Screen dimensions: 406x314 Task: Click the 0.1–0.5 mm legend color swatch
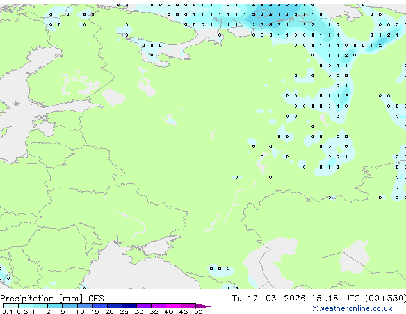pos(11,306)
